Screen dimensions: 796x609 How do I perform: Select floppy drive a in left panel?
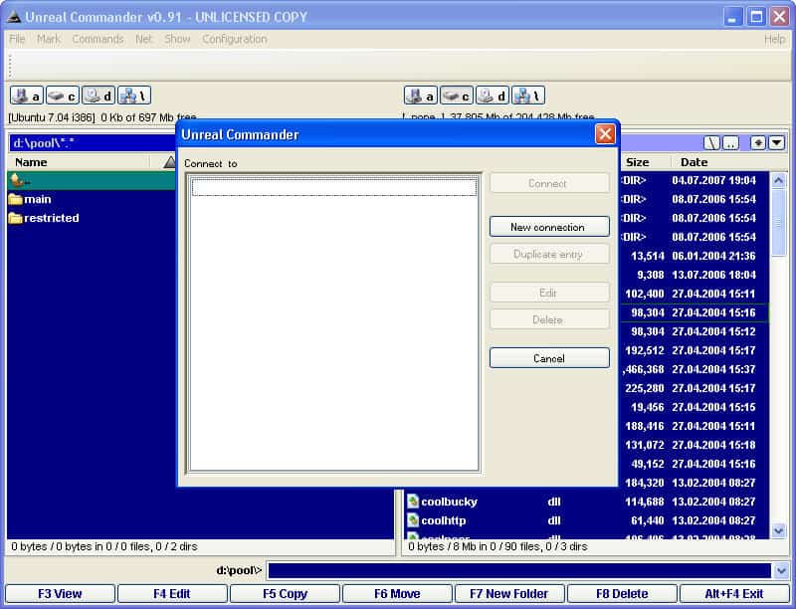(x=26, y=96)
